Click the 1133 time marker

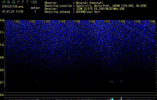point(47,21)
